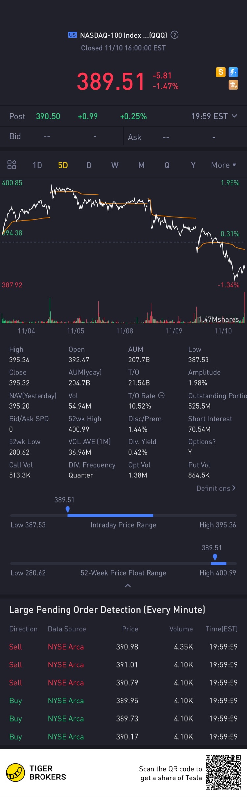Image resolution: width=247 pixels, height=797 pixels.
Task: Tap the help question mark beside QQQ title
Action: (x=175, y=35)
